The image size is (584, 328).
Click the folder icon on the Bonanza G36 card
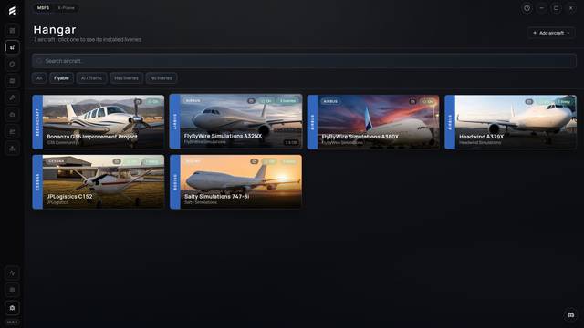pyautogui.click(x=138, y=101)
